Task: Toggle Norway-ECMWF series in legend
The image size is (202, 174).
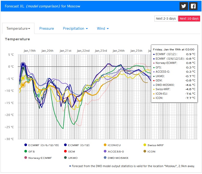Action: [38, 158]
